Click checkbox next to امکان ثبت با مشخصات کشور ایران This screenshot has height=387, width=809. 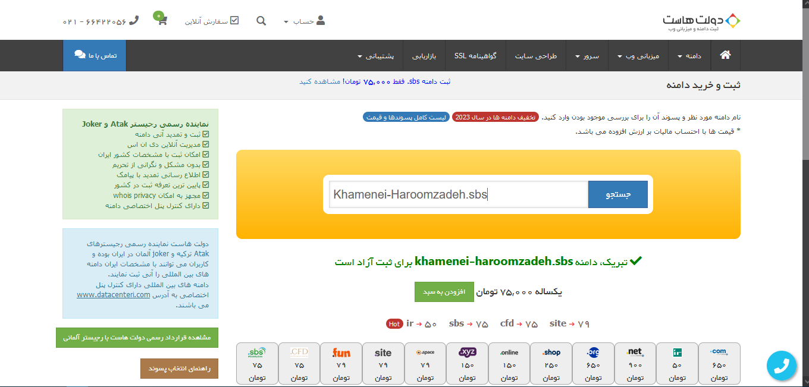206,155
